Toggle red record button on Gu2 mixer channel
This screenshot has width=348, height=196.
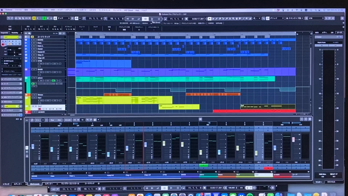point(268,168)
